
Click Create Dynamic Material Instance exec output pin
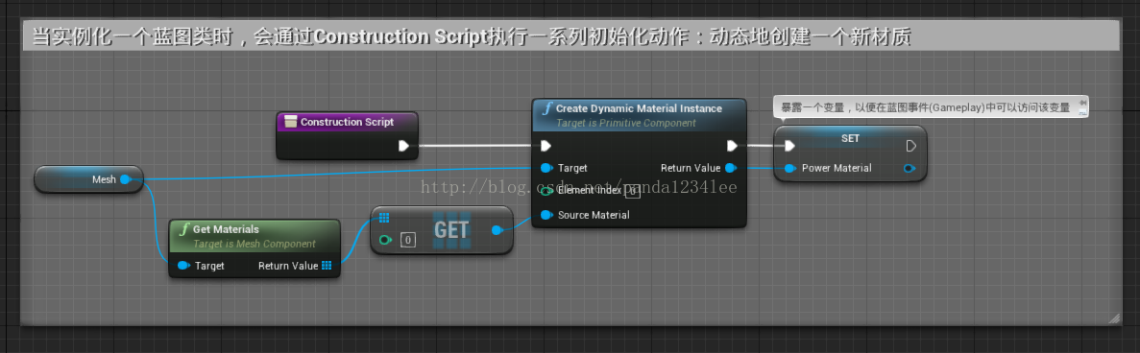click(732, 146)
